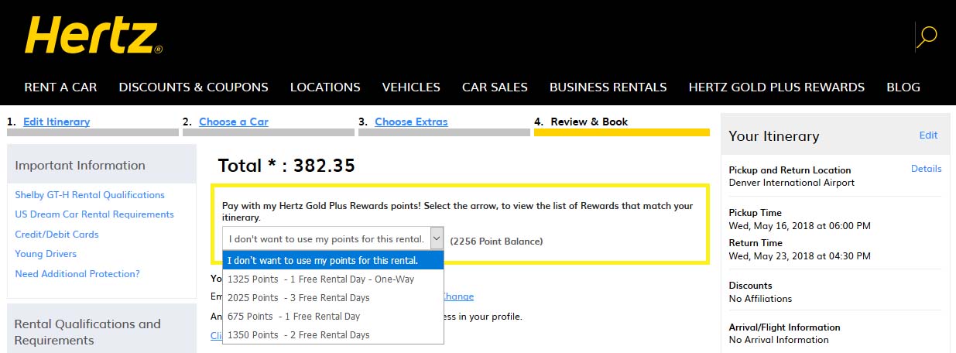Open Credit/Debit Cards information link
The width and height of the screenshot is (956, 353).
pos(57,235)
